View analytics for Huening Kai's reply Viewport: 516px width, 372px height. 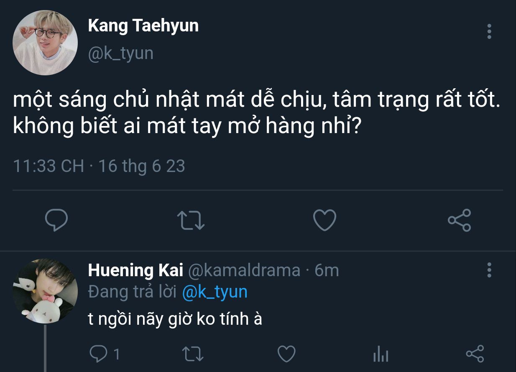point(381,355)
